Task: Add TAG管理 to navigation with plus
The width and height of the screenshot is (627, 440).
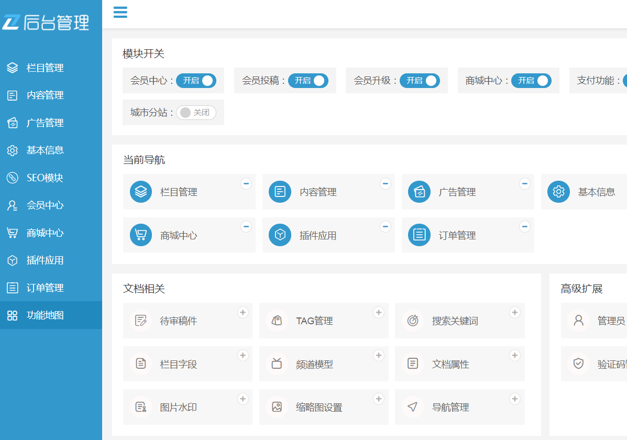Action: (x=379, y=312)
